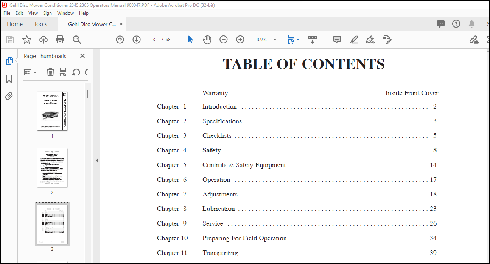Click the thumbnails panel scrollbar
This screenshot has height=264, width=490.
[x=88, y=94]
